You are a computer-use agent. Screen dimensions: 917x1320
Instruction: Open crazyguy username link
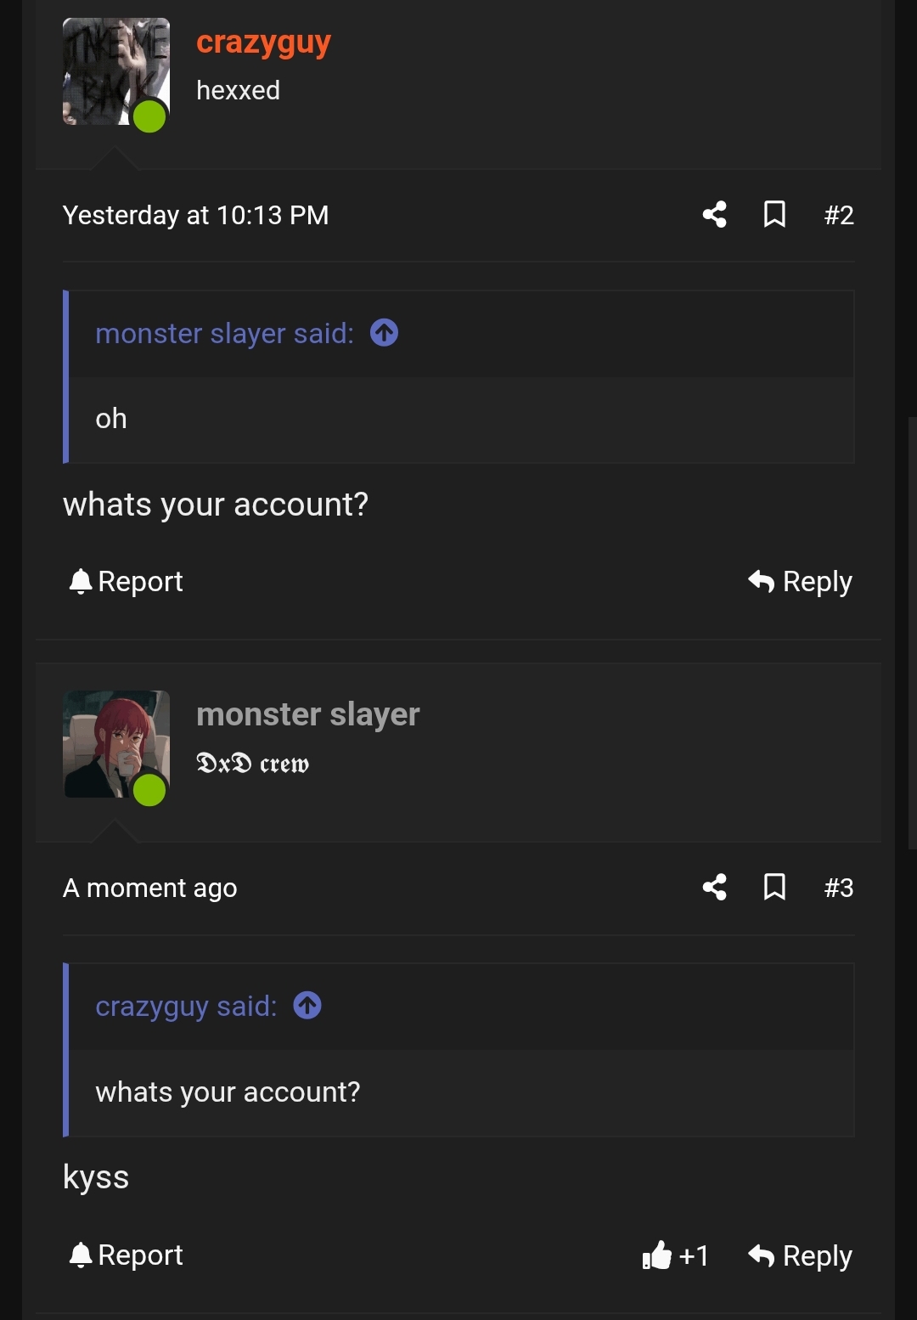point(263,42)
